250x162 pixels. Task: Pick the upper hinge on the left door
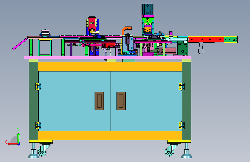(x=38, y=86)
